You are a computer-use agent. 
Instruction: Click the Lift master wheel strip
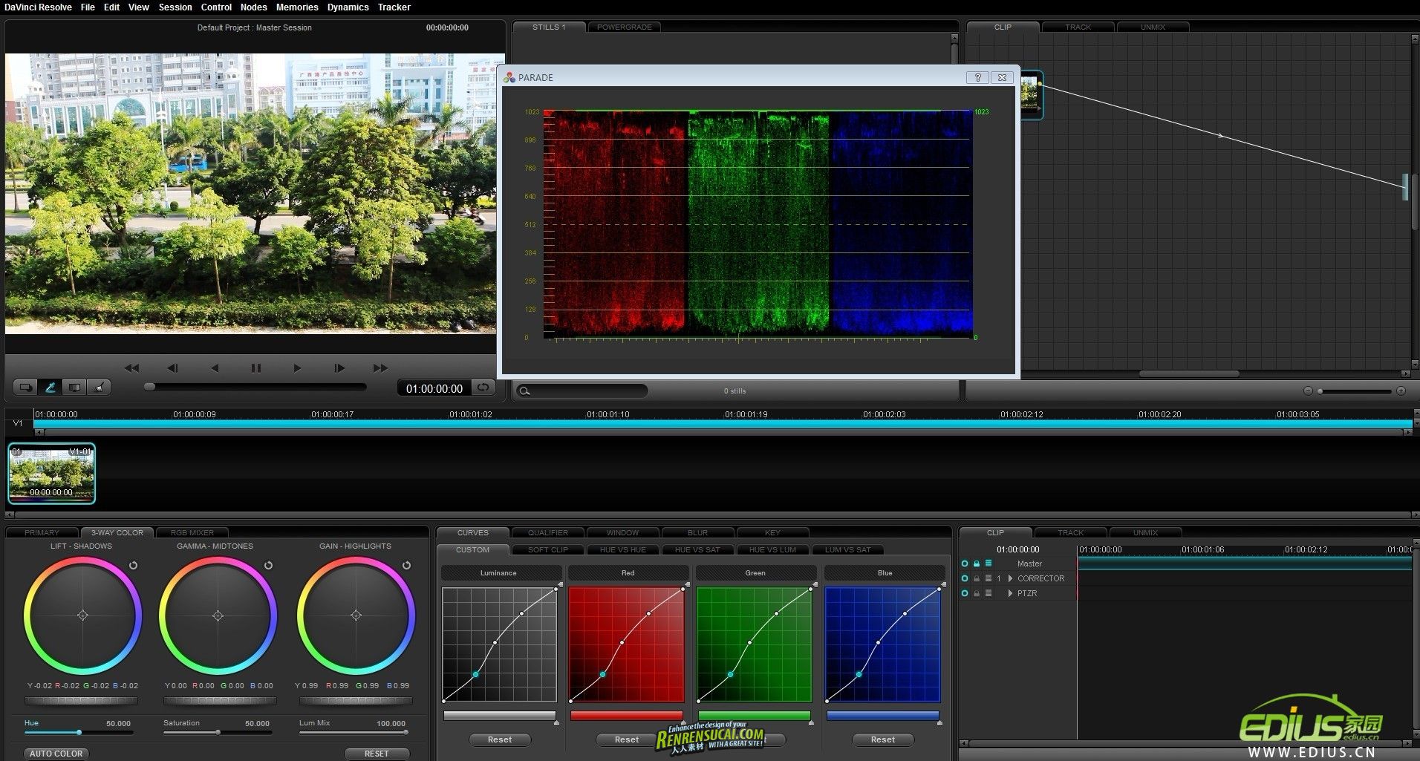tap(82, 701)
